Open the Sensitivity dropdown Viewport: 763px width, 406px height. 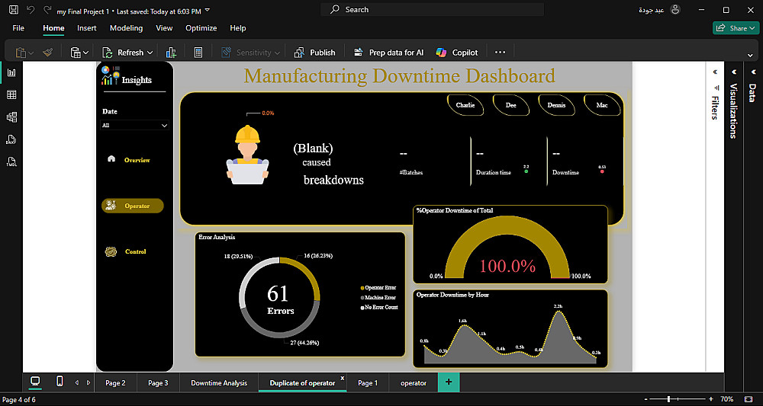pos(251,53)
